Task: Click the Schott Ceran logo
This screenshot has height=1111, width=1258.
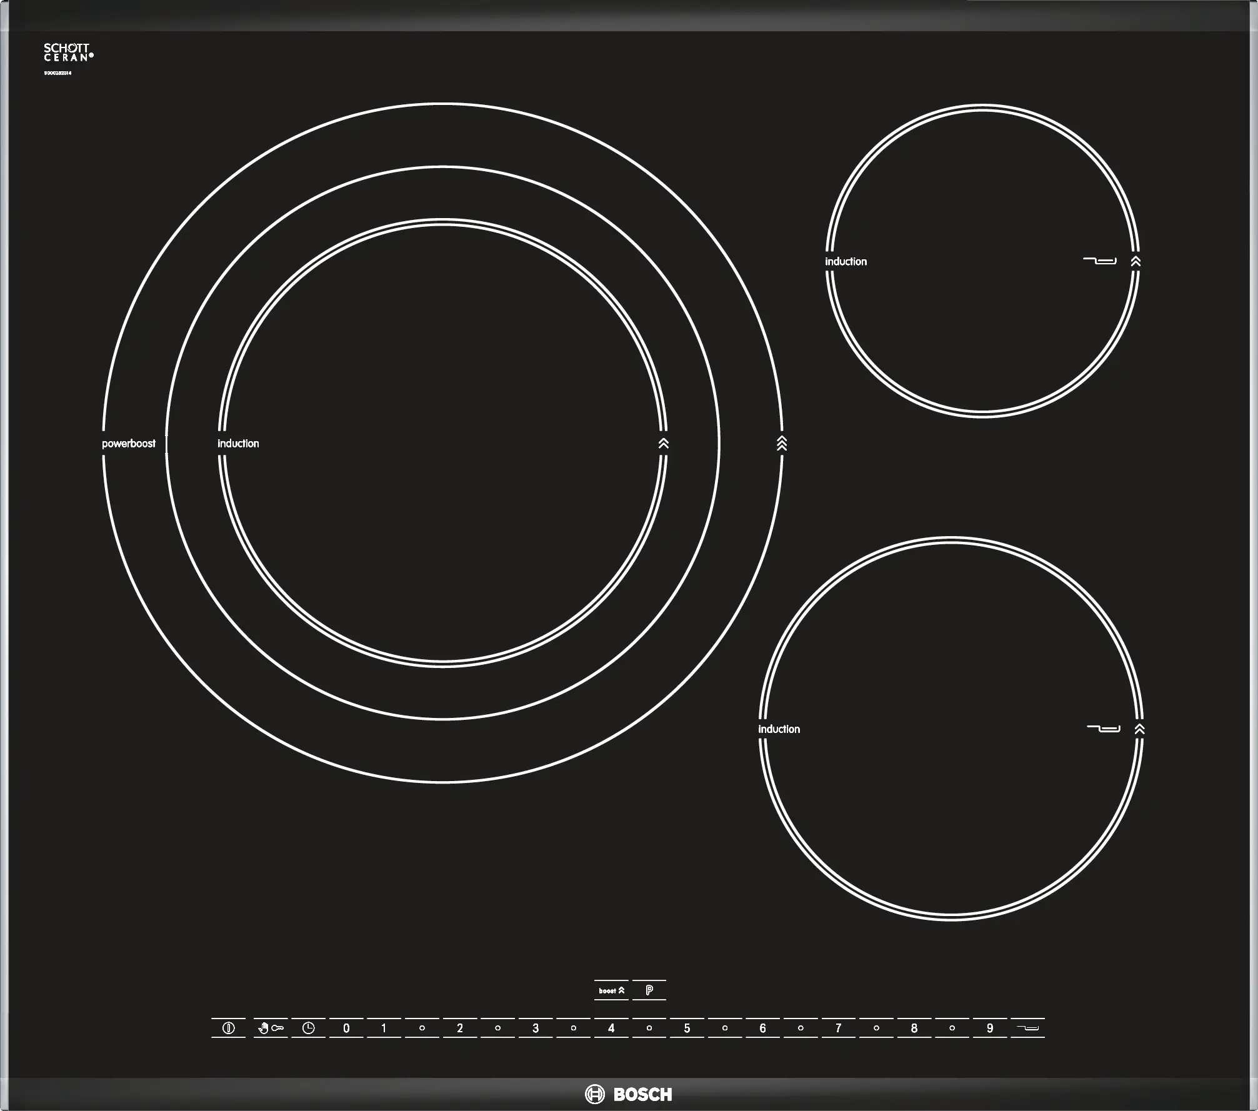Action: (x=68, y=52)
